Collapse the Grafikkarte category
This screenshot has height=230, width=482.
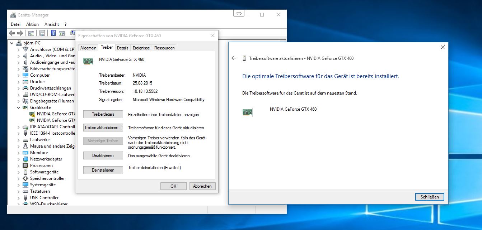click(19, 107)
